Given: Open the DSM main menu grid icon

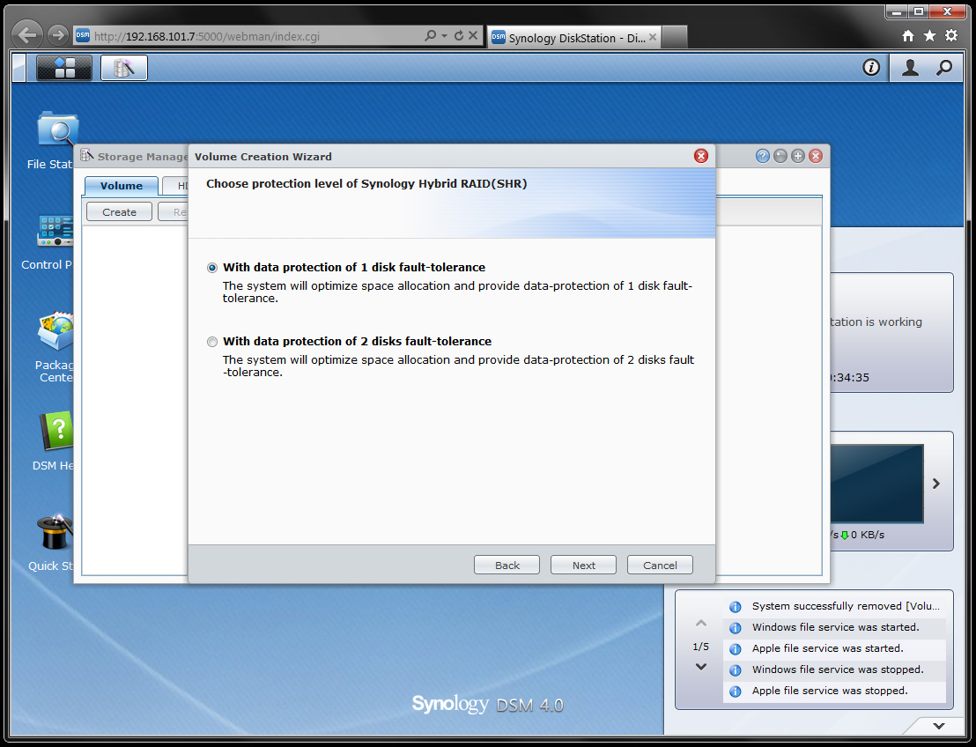Looking at the screenshot, I should click(64, 68).
